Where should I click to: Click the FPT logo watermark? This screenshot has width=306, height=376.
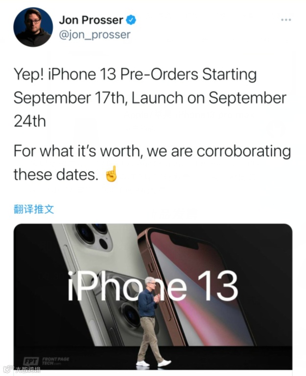(x=31, y=361)
